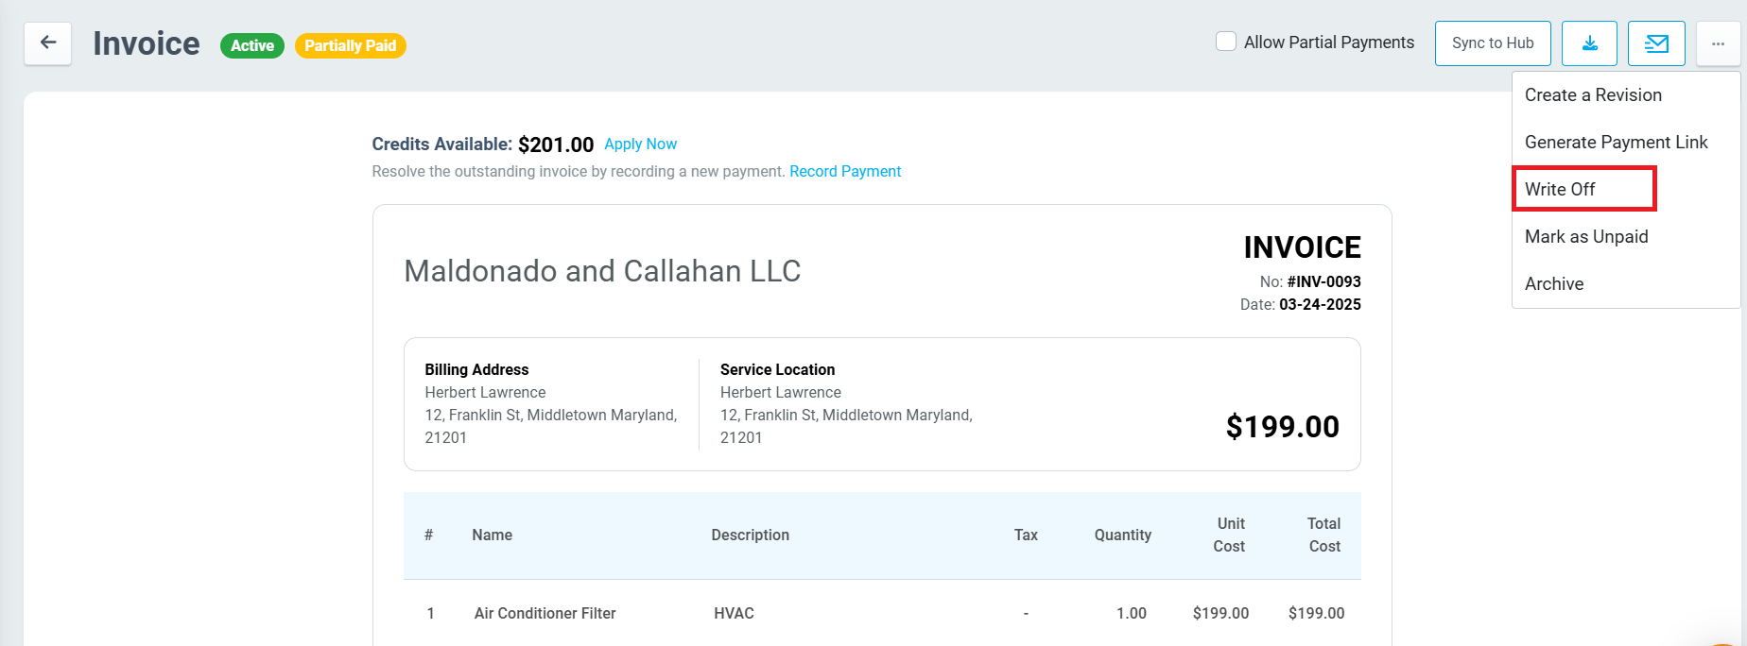Click the Total Cost column header
This screenshot has width=1747, height=646.
1323,535
